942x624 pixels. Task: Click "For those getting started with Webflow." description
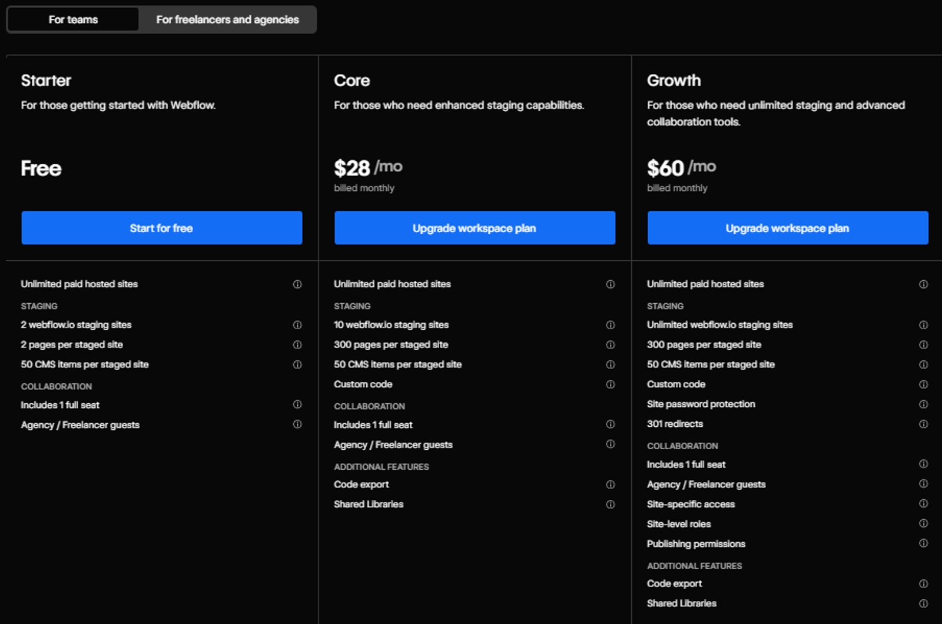pos(118,105)
